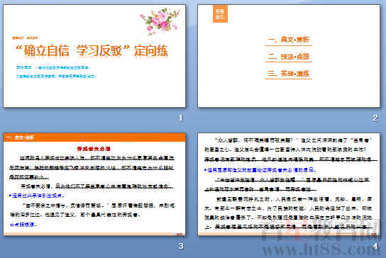Click slide number 4 label
This screenshot has height=258, width=386.
pos(375,246)
